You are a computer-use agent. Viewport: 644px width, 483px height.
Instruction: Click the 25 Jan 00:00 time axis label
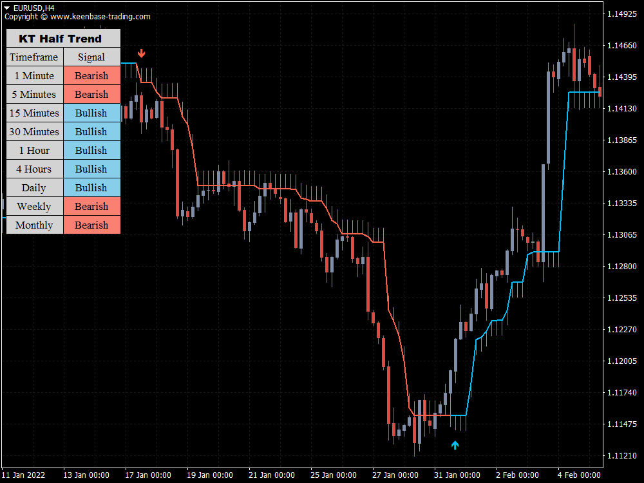[334, 475]
